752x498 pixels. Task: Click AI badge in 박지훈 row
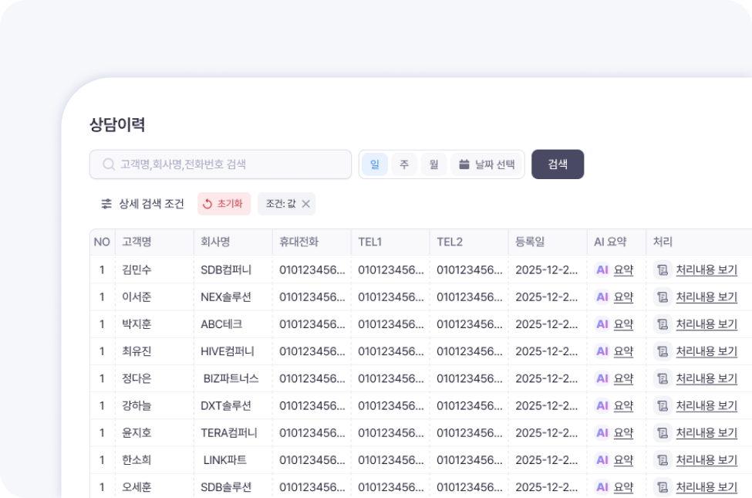(x=602, y=324)
